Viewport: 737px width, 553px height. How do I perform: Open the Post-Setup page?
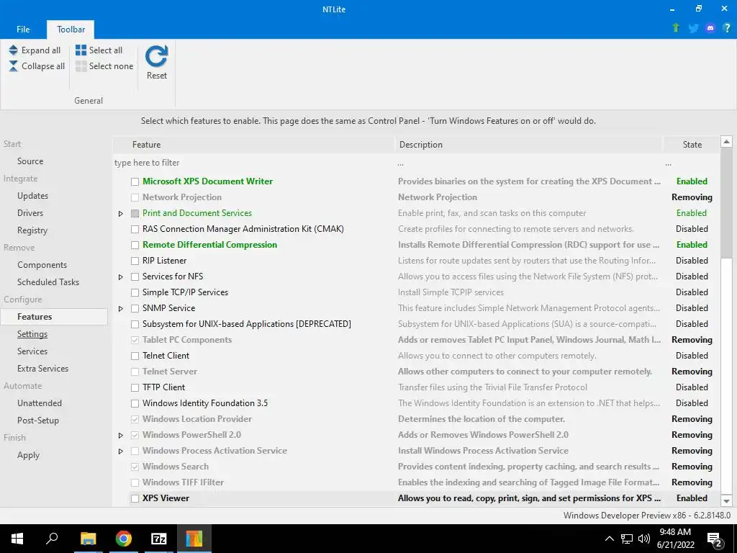[38, 421]
